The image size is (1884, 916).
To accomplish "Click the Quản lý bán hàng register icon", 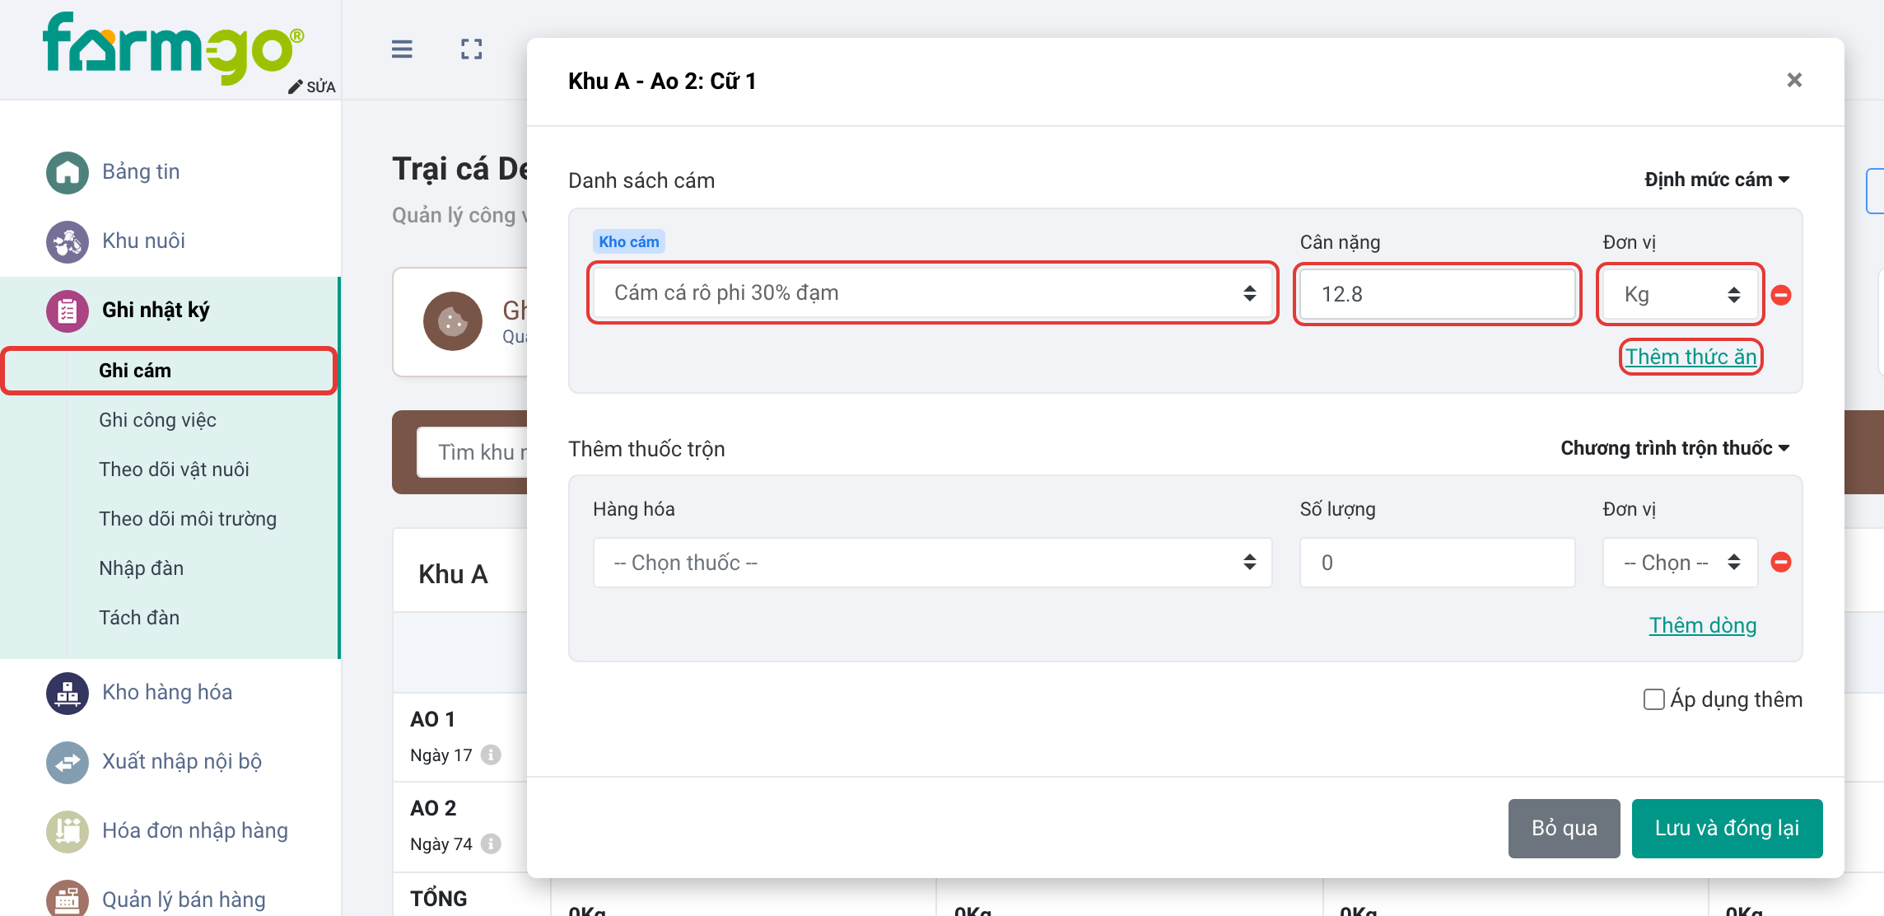I will click(x=68, y=899).
